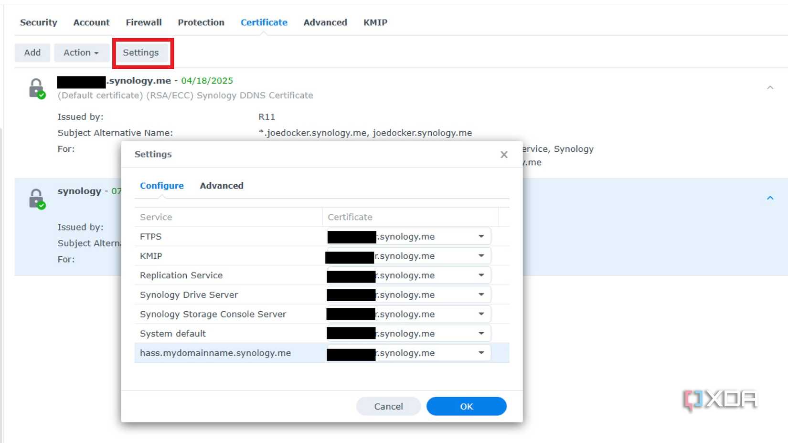Open the FTPS certificate dropdown
This screenshot has height=443, width=788.
tap(481, 236)
